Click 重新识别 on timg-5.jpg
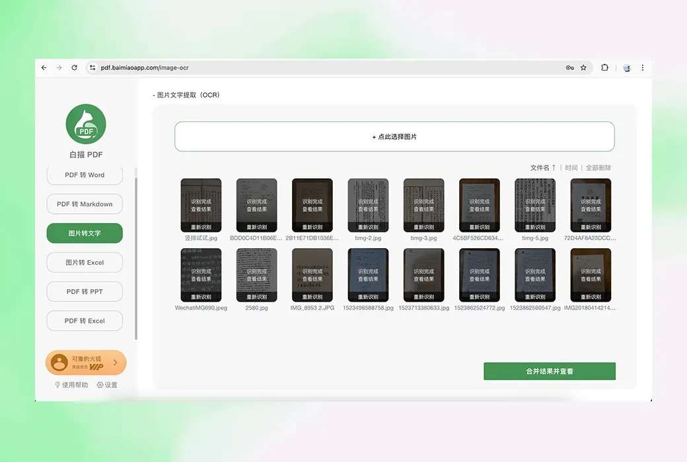Screen dimensions: 687x462 click(535, 227)
